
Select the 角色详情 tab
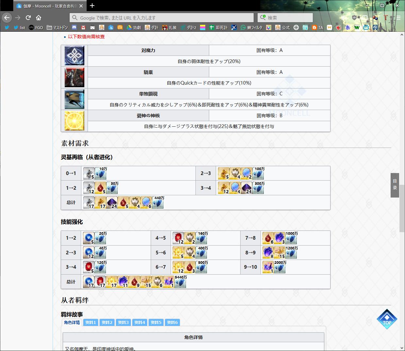pyautogui.click(x=72, y=322)
